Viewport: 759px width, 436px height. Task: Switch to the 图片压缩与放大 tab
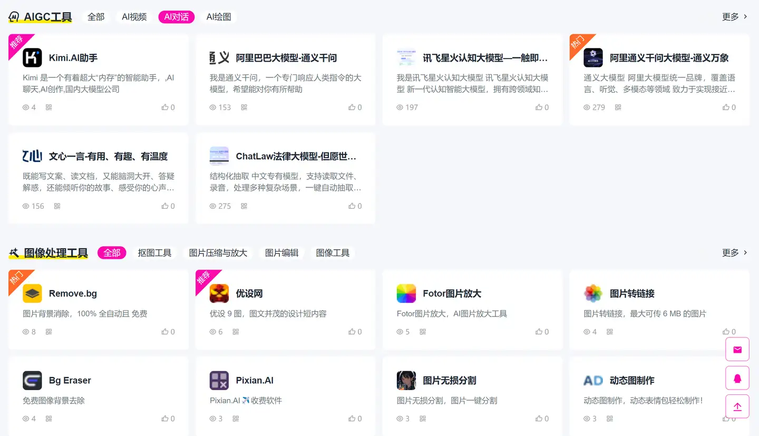[218, 253]
